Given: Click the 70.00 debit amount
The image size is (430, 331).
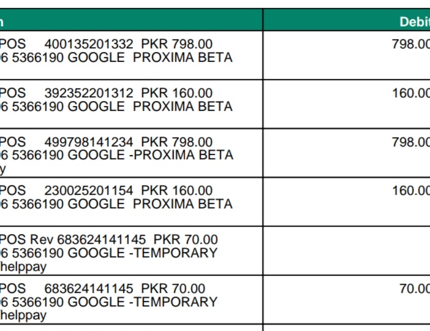Looking at the screenshot, I should [415, 289].
